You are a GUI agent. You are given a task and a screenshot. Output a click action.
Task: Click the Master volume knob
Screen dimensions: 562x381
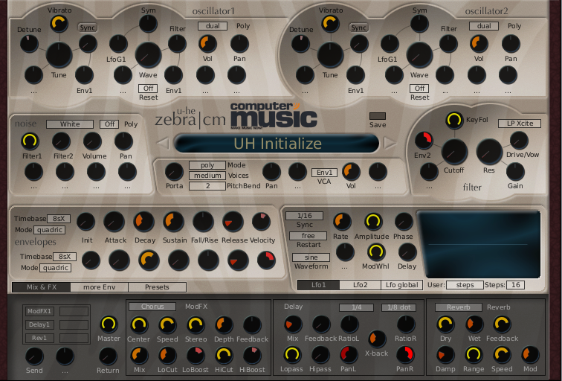point(109,324)
